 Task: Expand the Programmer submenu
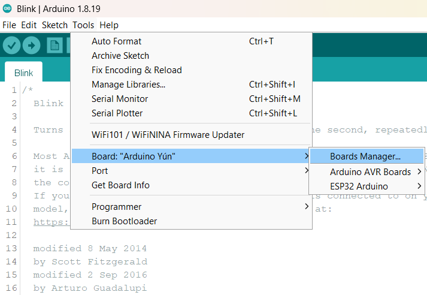[x=191, y=207]
